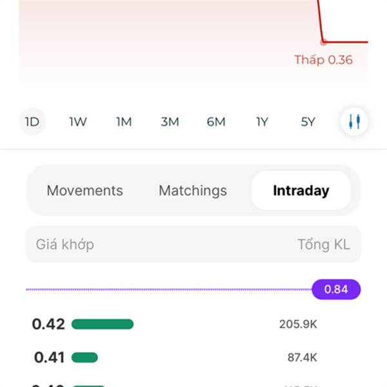Tap the dotted purple reference price line
This screenshot has width=387, height=387.
click(x=169, y=289)
